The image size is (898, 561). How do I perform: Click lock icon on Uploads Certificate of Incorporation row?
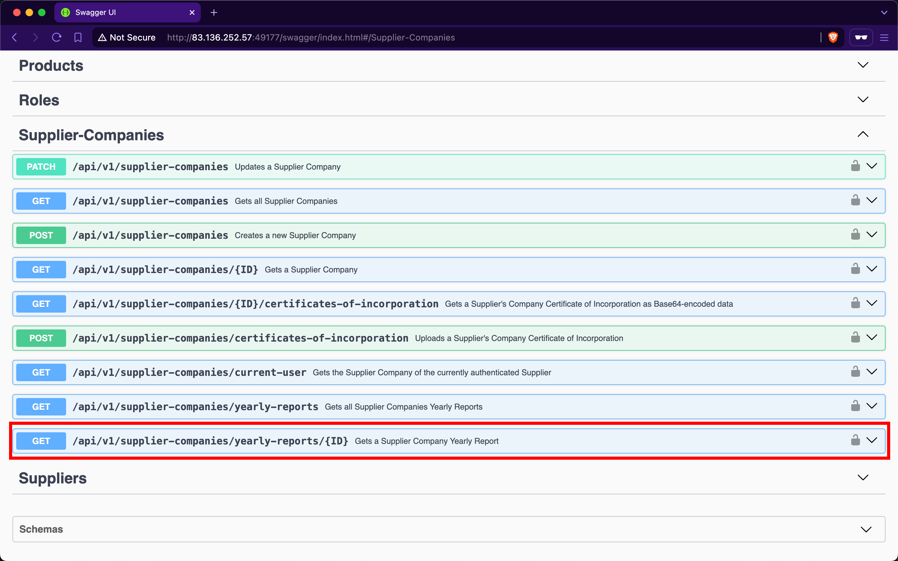click(855, 337)
